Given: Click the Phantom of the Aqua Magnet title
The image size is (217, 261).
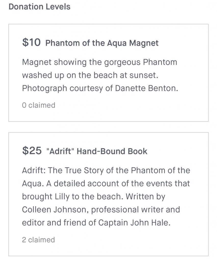Looking at the screenshot, I should click(102, 43).
